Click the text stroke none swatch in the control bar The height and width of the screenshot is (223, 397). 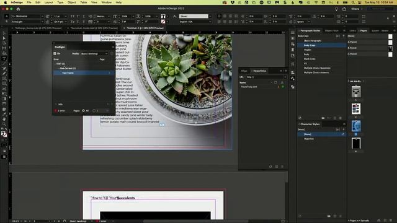pos(163,22)
